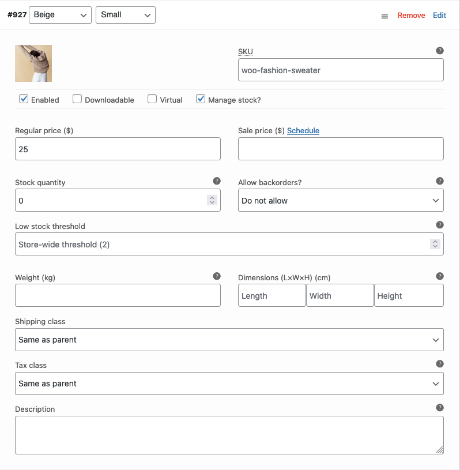Open the sale price Schedule link
Image resolution: width=460 pixels, height=470 pixels.
click(303, 131)
